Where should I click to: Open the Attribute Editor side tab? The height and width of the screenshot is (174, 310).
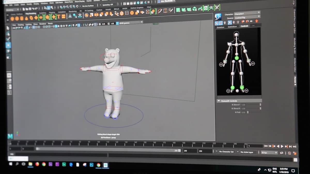pyautogui.click(x=295, y=65)
